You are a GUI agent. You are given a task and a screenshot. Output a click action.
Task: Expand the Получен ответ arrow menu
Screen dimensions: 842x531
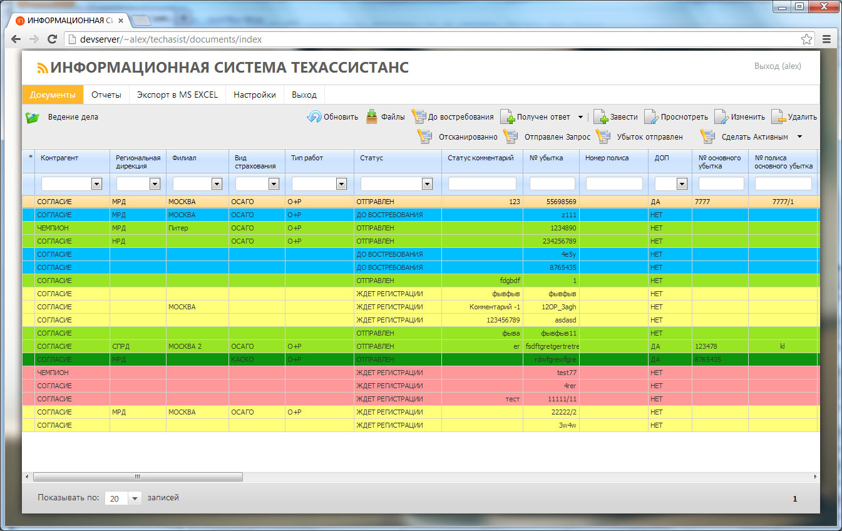point(580,117)
